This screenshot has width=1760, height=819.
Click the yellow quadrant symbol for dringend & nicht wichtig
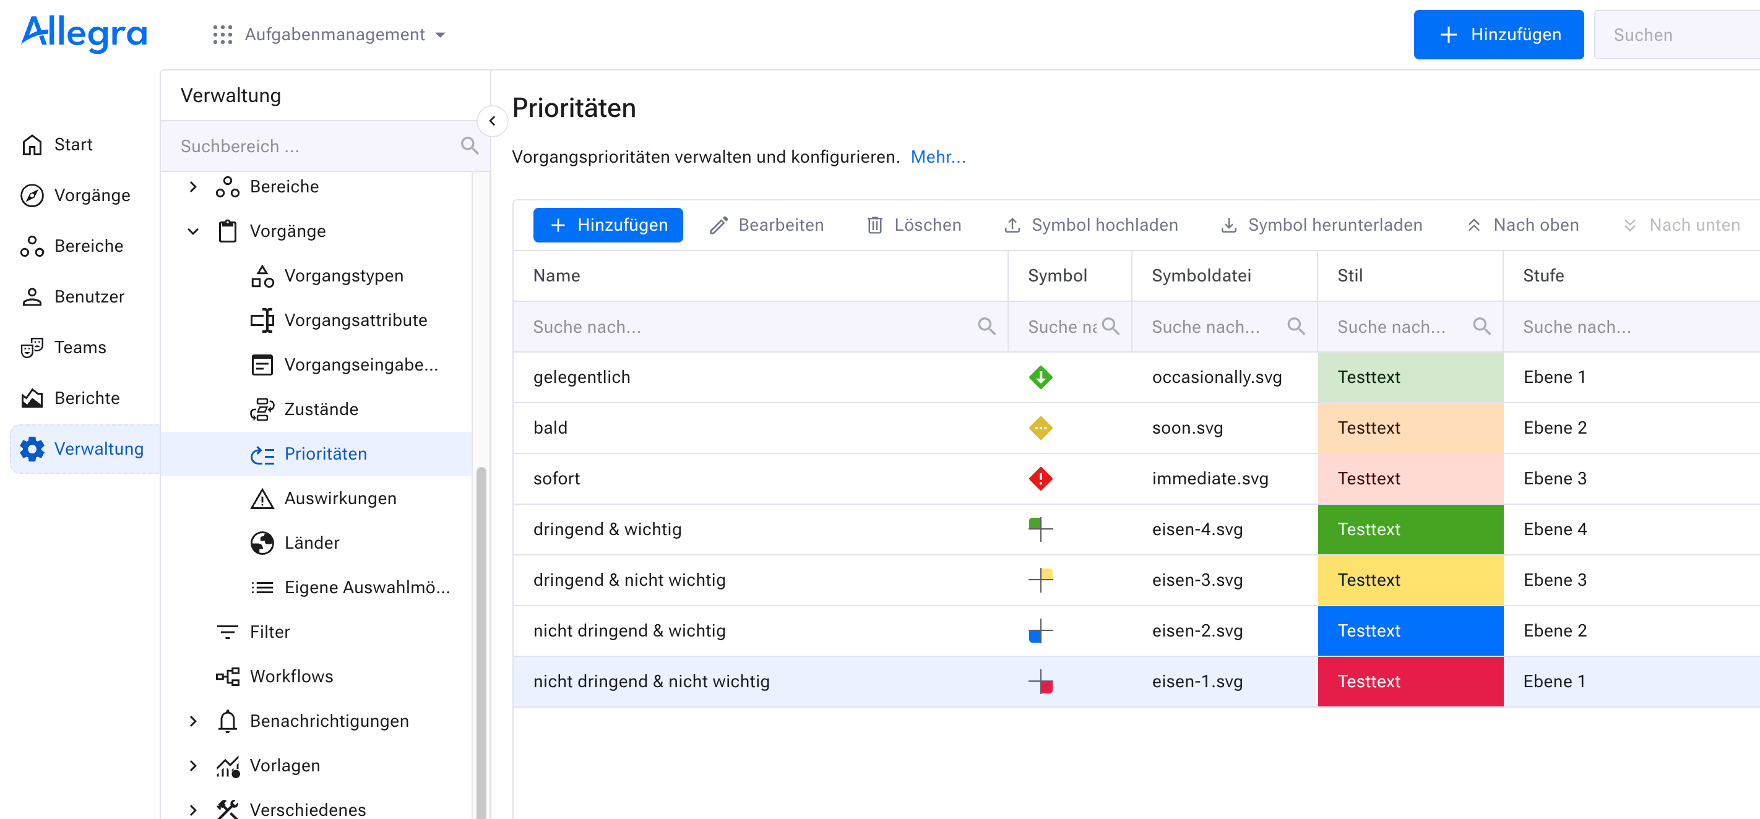(1040, 580)
